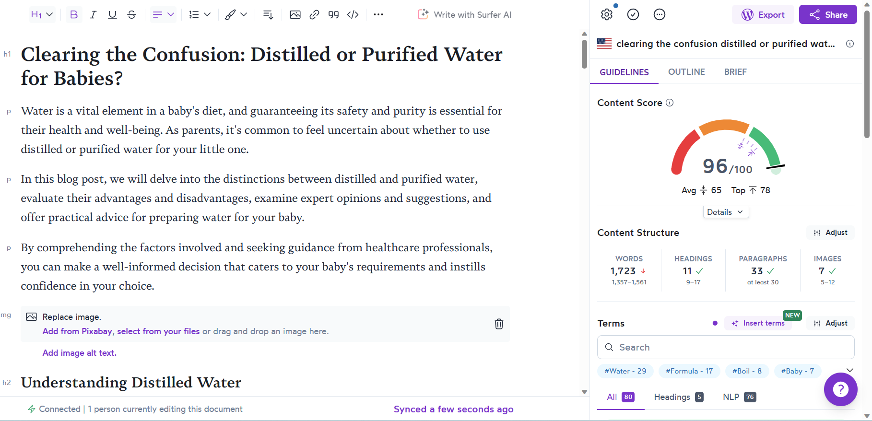872x421 pixels.
Task: Toggle strikethrough formatting
Action: [x=131, y=15]
